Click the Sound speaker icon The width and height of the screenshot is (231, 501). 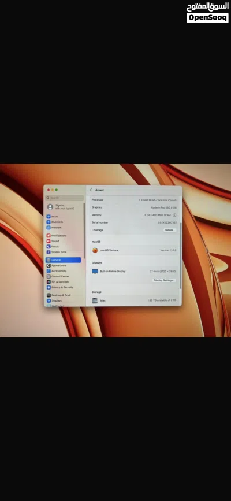tap(49, 241)
